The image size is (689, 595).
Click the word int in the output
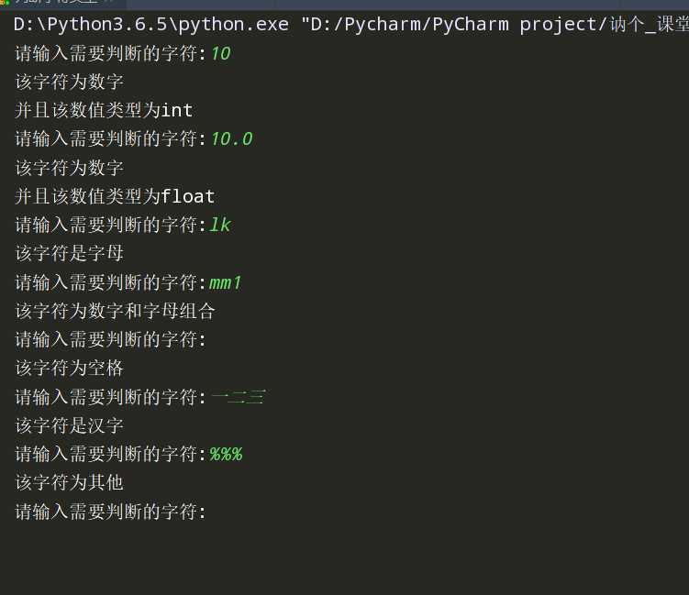(x=177, y=111)
